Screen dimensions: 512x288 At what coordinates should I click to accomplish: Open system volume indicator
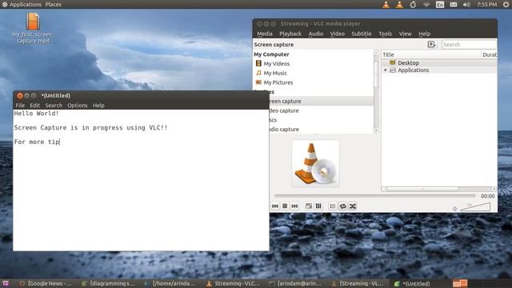tap(466, 4)
